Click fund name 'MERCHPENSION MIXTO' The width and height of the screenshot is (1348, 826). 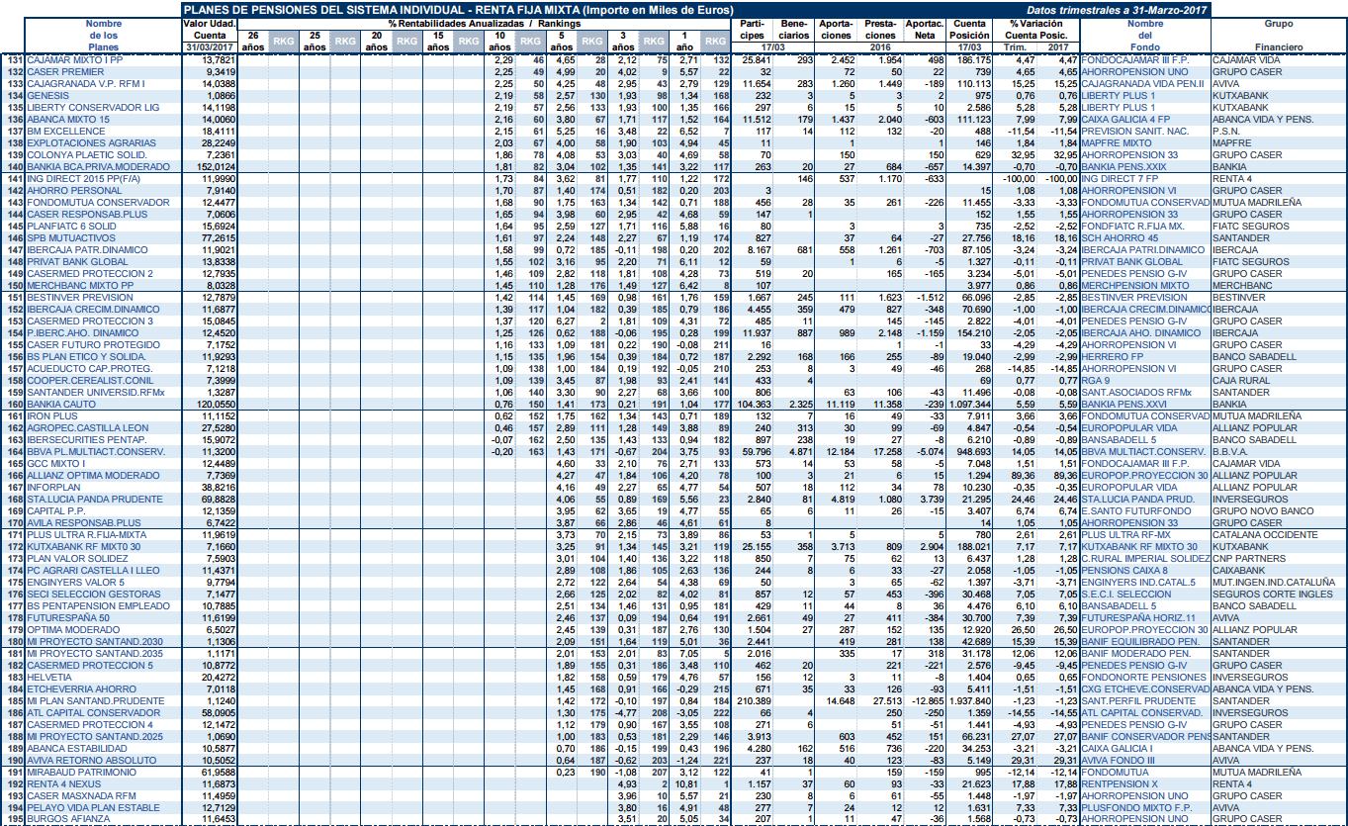click(x=1133, y=286)
